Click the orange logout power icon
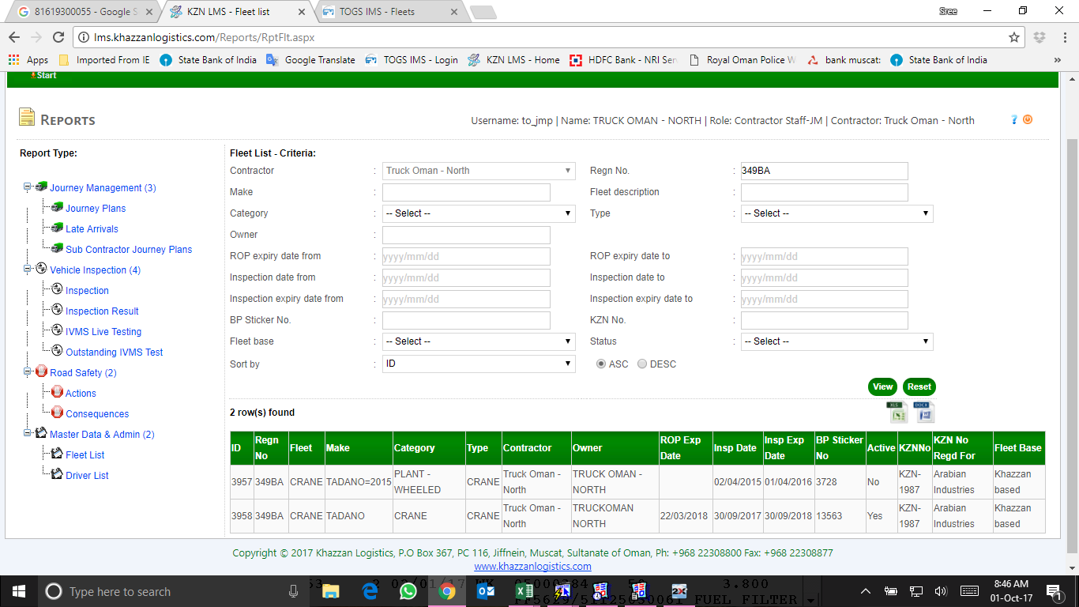Viewport: 1079px width, 607px height. (1028, 119)
